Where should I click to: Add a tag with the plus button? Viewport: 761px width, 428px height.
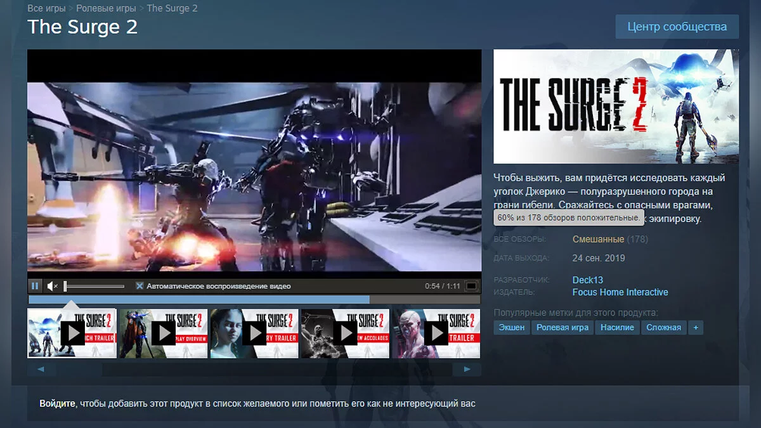696,327
